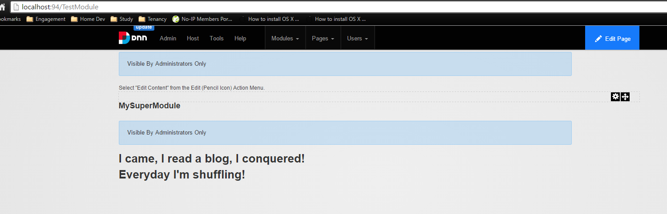Screen dimensions: 667x214
Task: Expand the Modules dropdown menu
Action: [285, 39]
